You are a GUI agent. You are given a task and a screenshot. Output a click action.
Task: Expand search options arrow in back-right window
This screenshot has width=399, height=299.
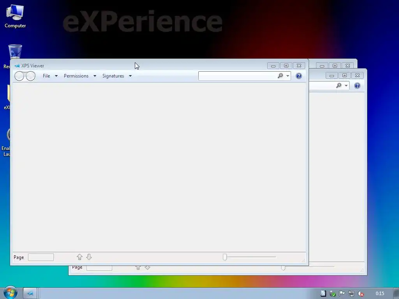346,86
